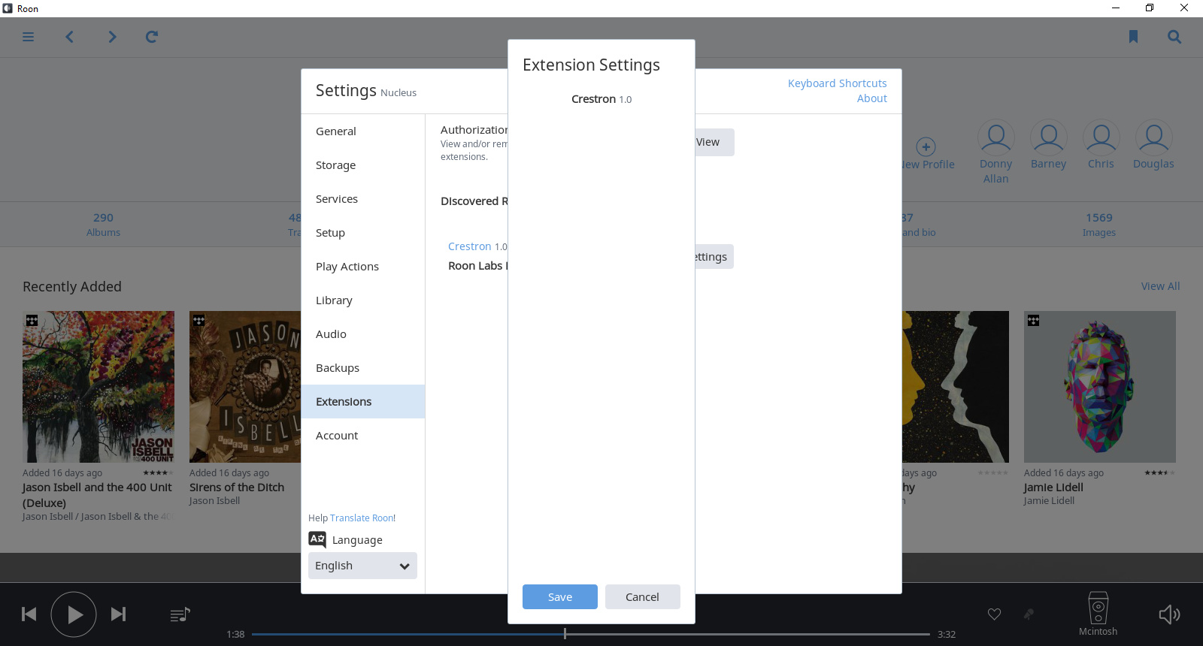Click the Language translate icon

pyautogui.click(x=317, y=539)
